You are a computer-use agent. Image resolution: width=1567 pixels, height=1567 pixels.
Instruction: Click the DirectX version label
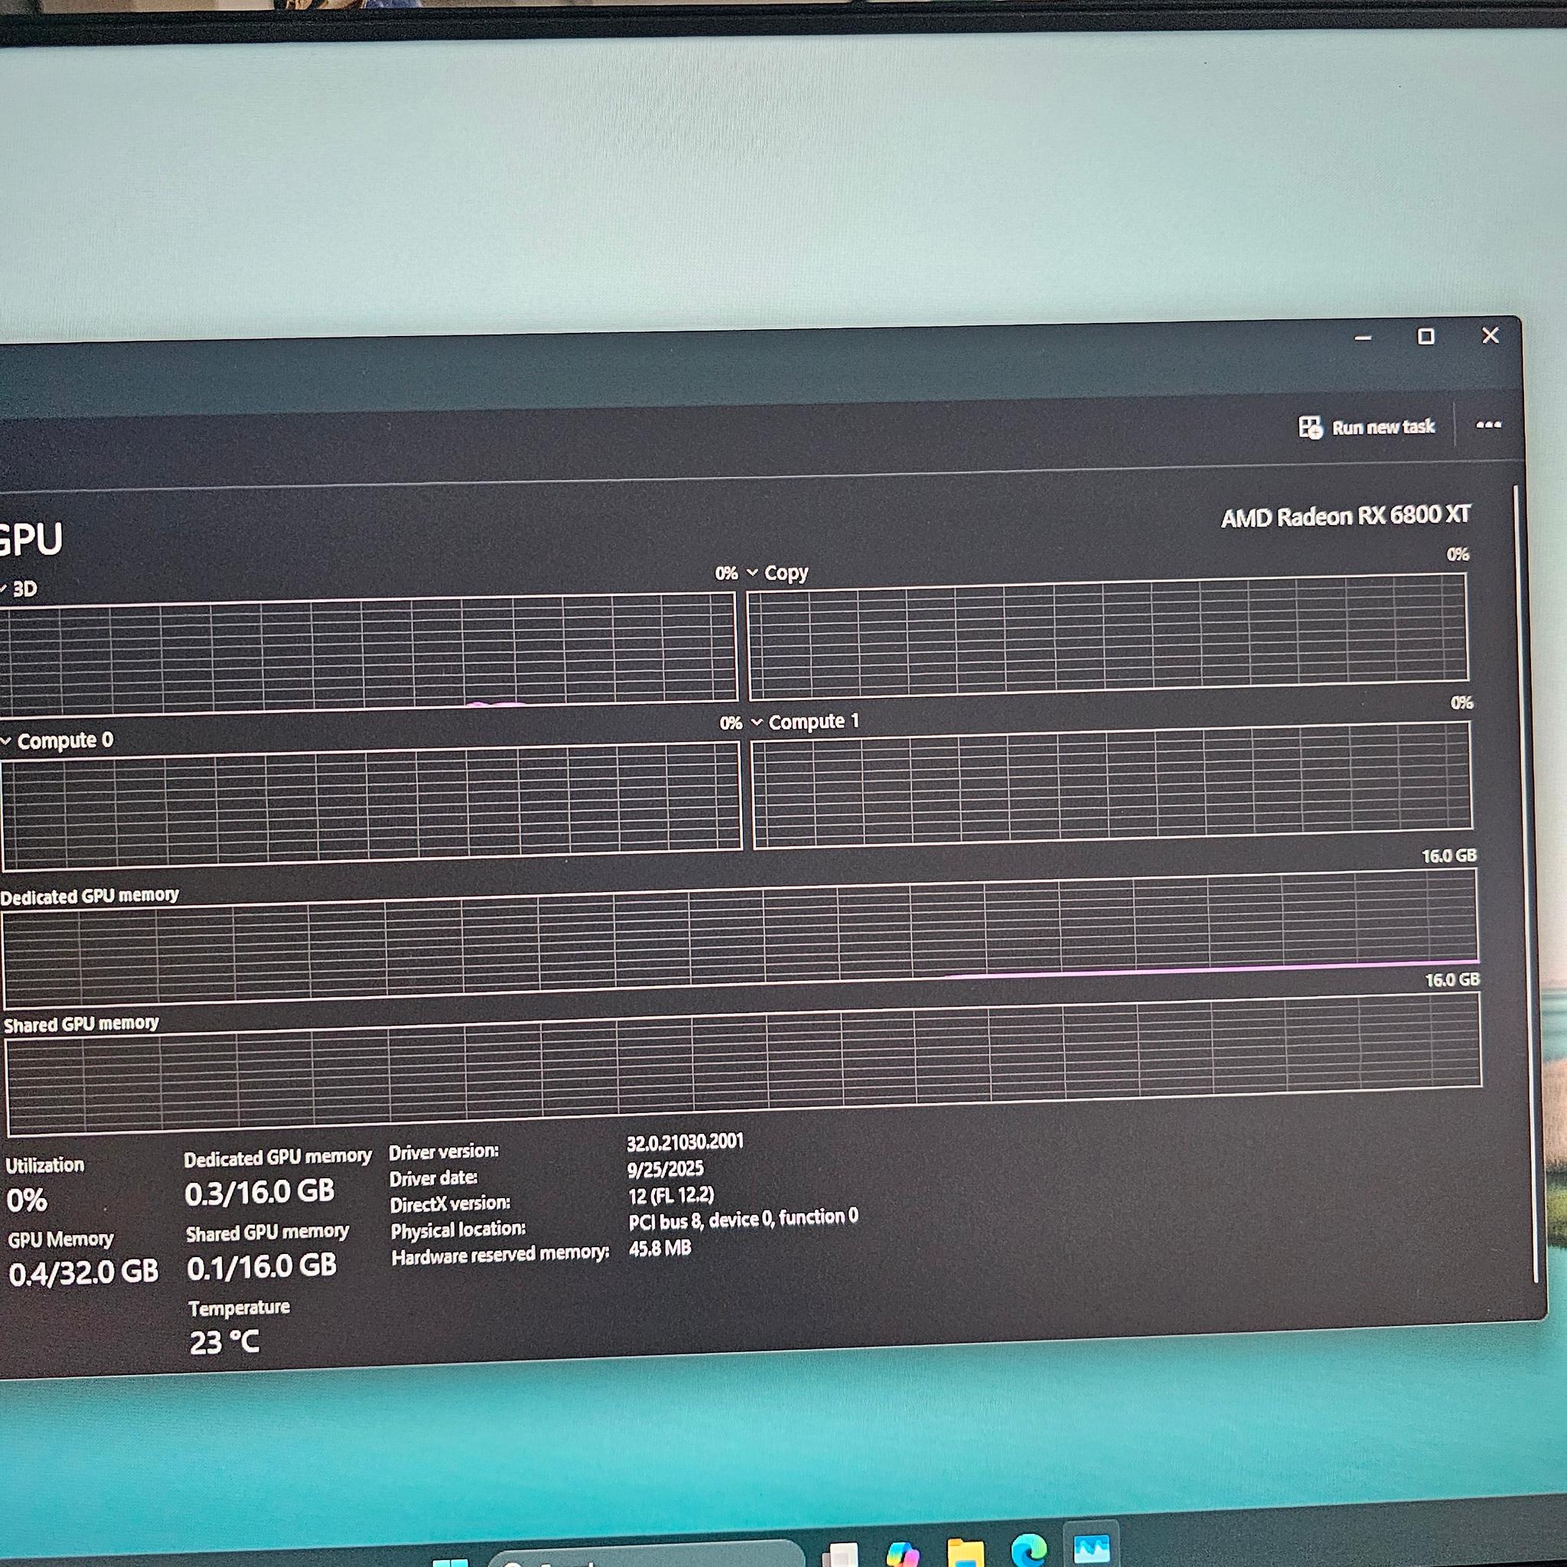tap(450, 1204)
